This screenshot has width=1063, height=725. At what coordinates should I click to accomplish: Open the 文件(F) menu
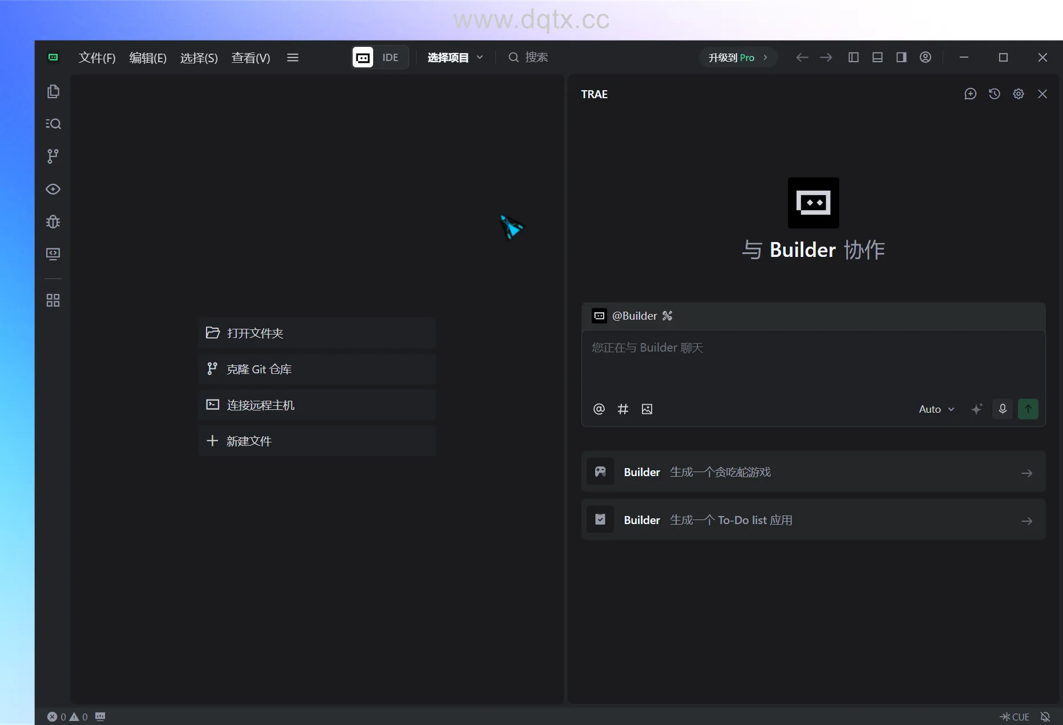97,58
